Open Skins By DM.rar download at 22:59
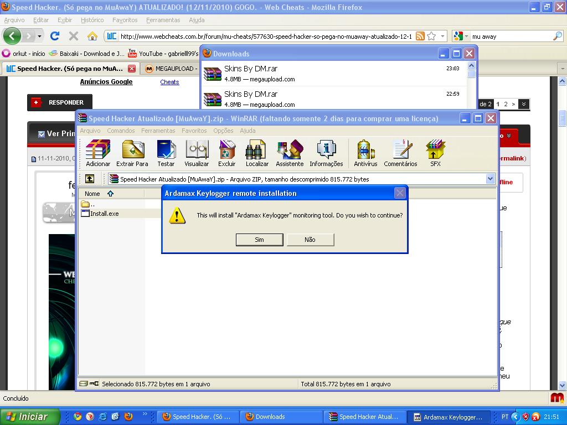Viewport: 567px width, 425px height. pos(334,98)
